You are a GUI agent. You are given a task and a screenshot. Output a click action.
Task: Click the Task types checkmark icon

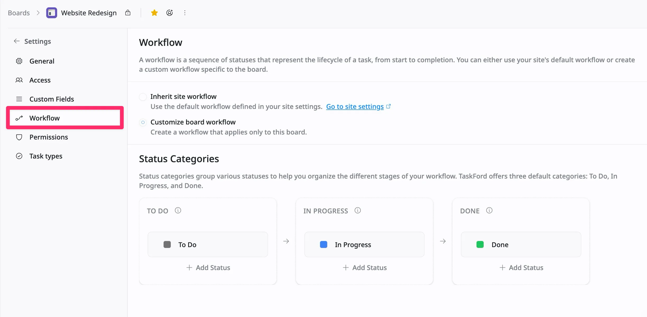click(x=19, y=156)
